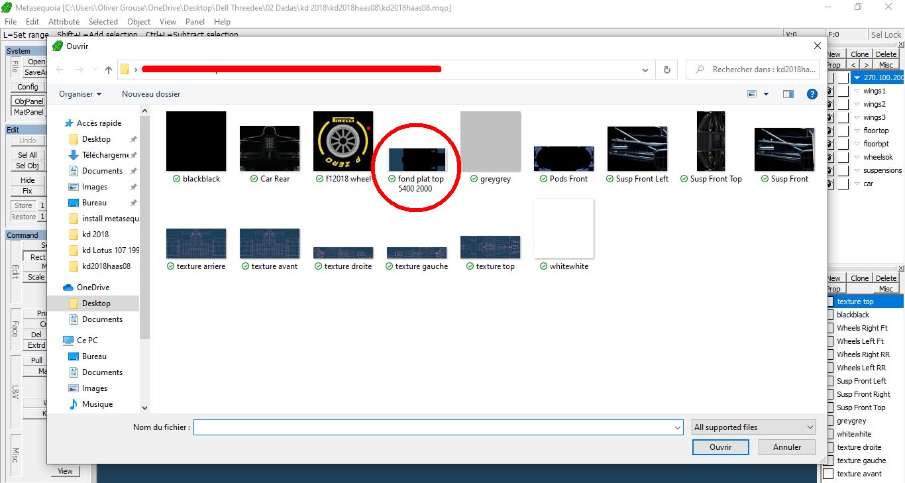Click the Ouvrir button

tap(720, 447)
